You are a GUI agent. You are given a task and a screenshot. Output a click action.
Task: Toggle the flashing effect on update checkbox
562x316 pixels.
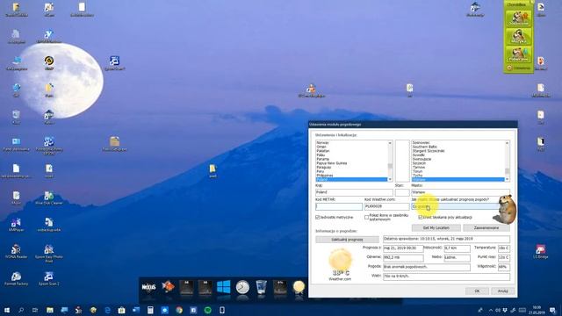(x=421, y=217)
